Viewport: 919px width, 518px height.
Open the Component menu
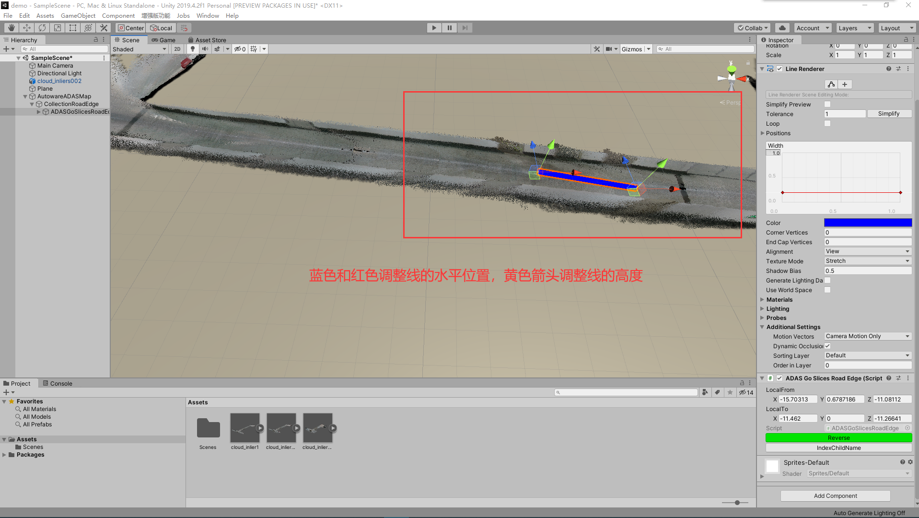(x=118, y=15)
